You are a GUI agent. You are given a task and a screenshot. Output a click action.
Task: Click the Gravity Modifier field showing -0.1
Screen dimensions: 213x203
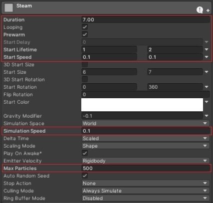pos(142,116)
